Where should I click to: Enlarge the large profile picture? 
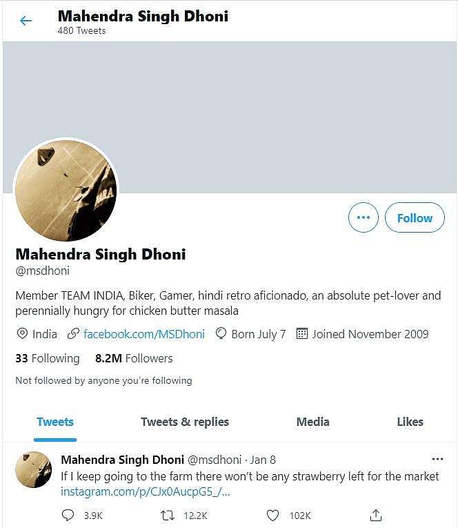tap(66, 190)
